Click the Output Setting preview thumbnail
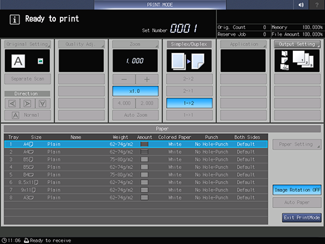The width and height of the screenshot is (325, 244). coord(297,61)
